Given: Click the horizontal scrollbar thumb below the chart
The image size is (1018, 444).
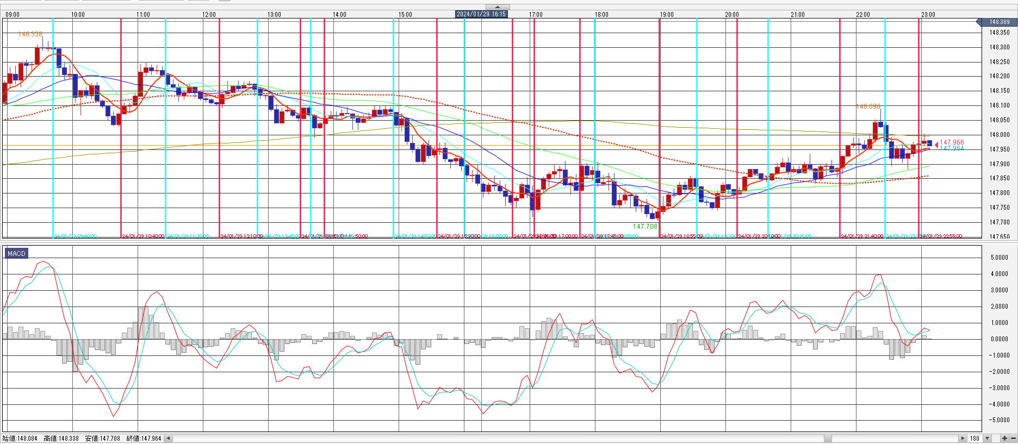Looking at the screenshot, I should click(x=828, y=438).
